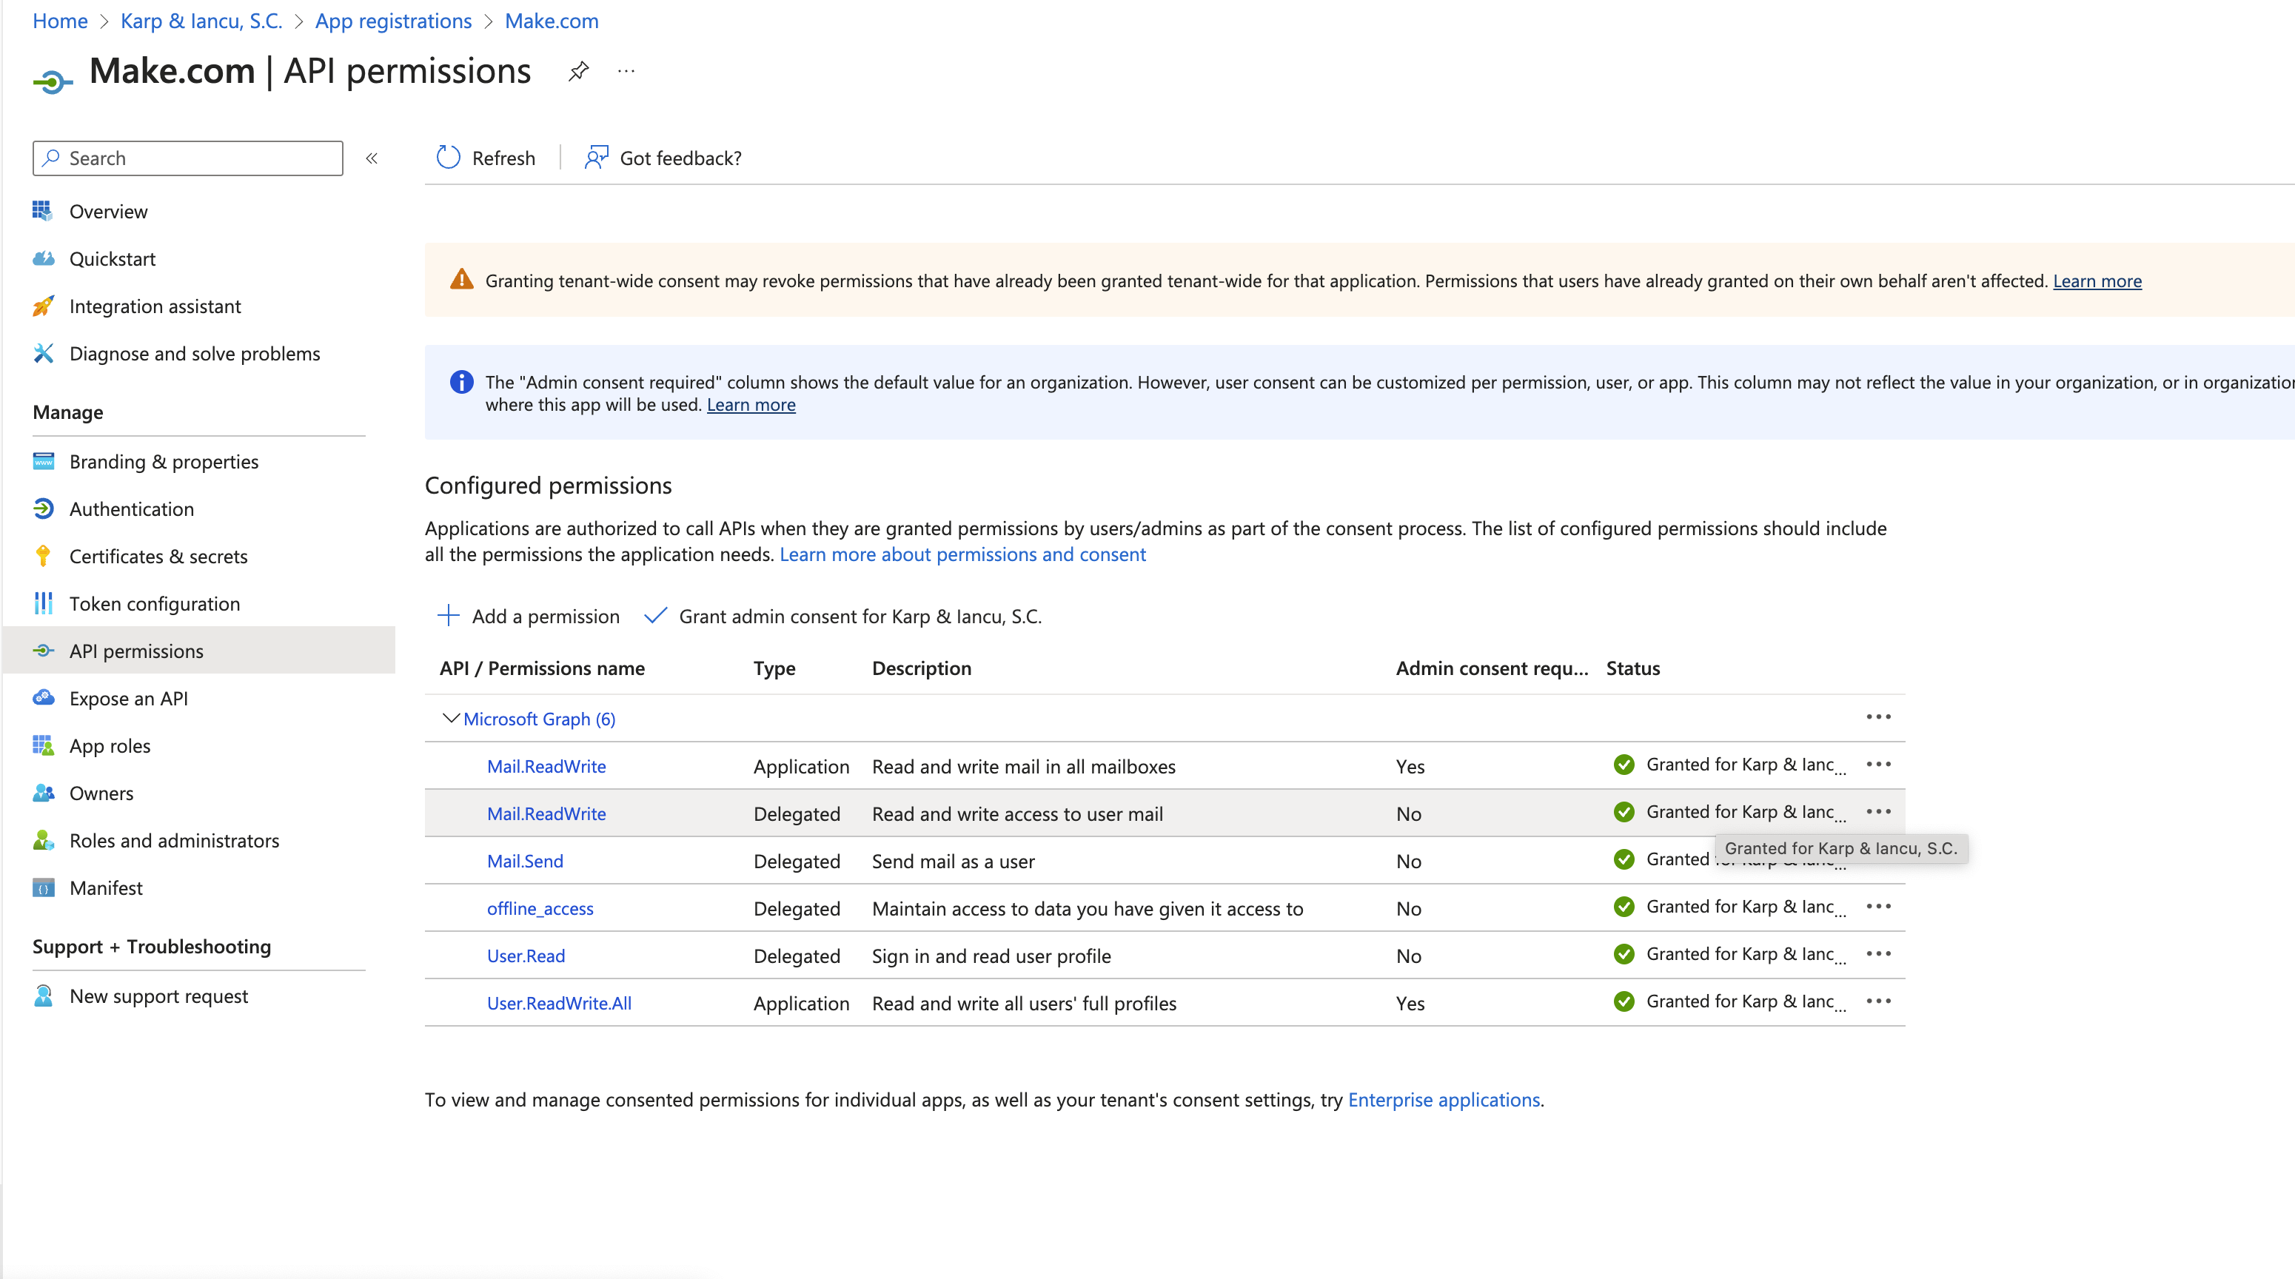Click the pin icon beside the page title

pyautogui.click(x=578, y=71)
